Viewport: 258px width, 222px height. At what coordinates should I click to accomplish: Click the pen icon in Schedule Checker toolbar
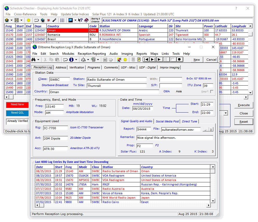(x=54, y=20)
